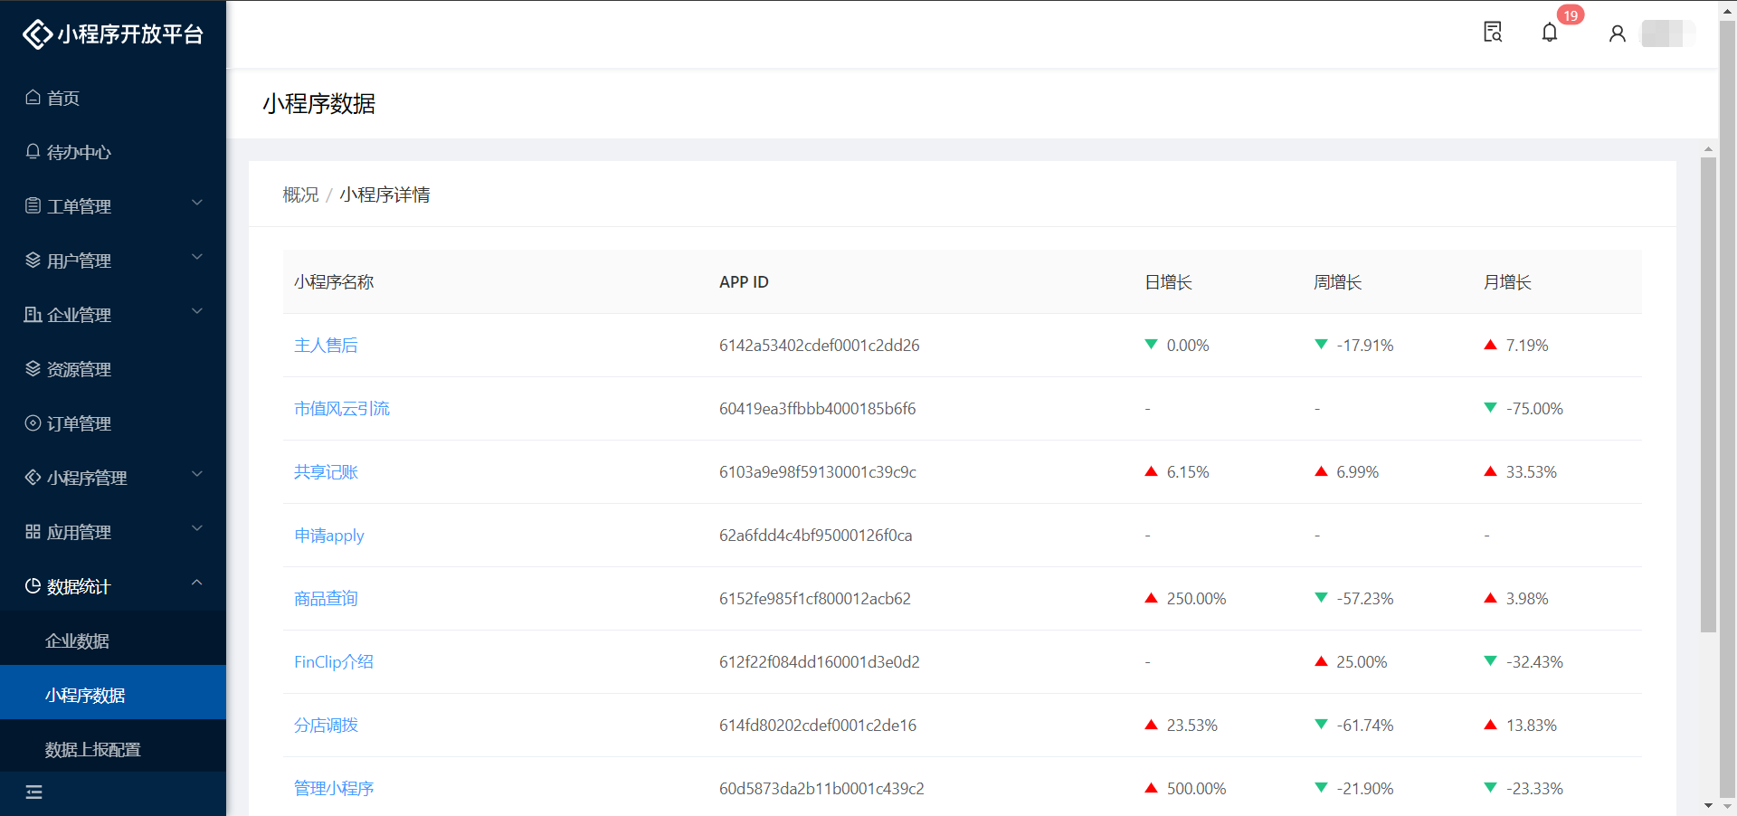Open the document search icon in header
Image resolution: width=1737 pixels, height=816 pixels.
1493,33
